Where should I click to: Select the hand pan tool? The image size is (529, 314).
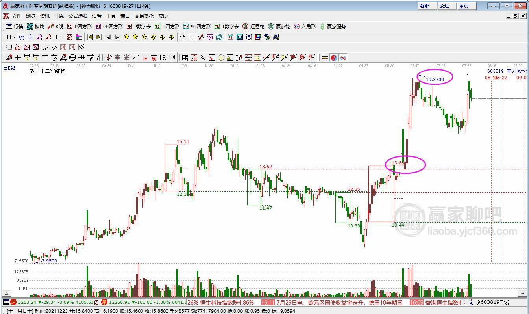pos(183,37)
